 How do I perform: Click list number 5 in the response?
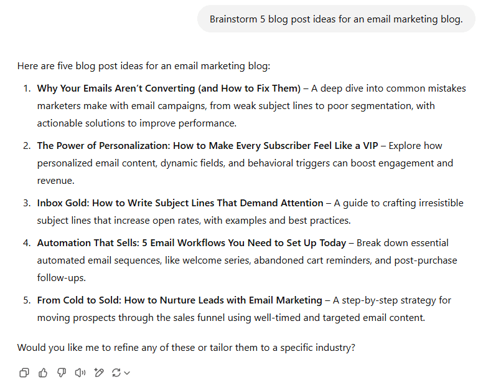[27, 300]
